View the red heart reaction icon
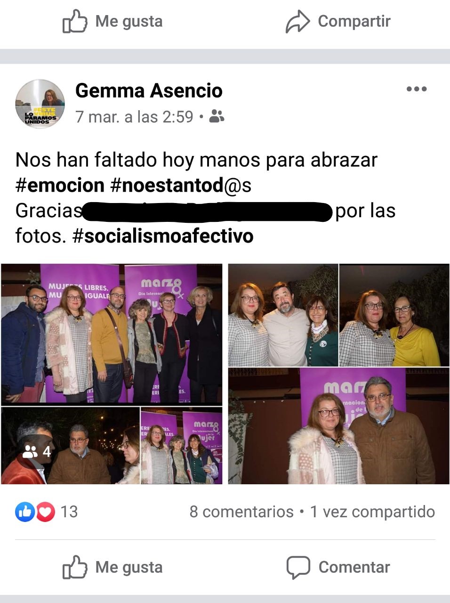This screenshot has width=450, height=603. [45, 512]
